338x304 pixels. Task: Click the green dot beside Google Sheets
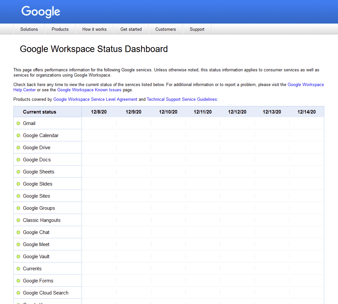tap(18, 172)
